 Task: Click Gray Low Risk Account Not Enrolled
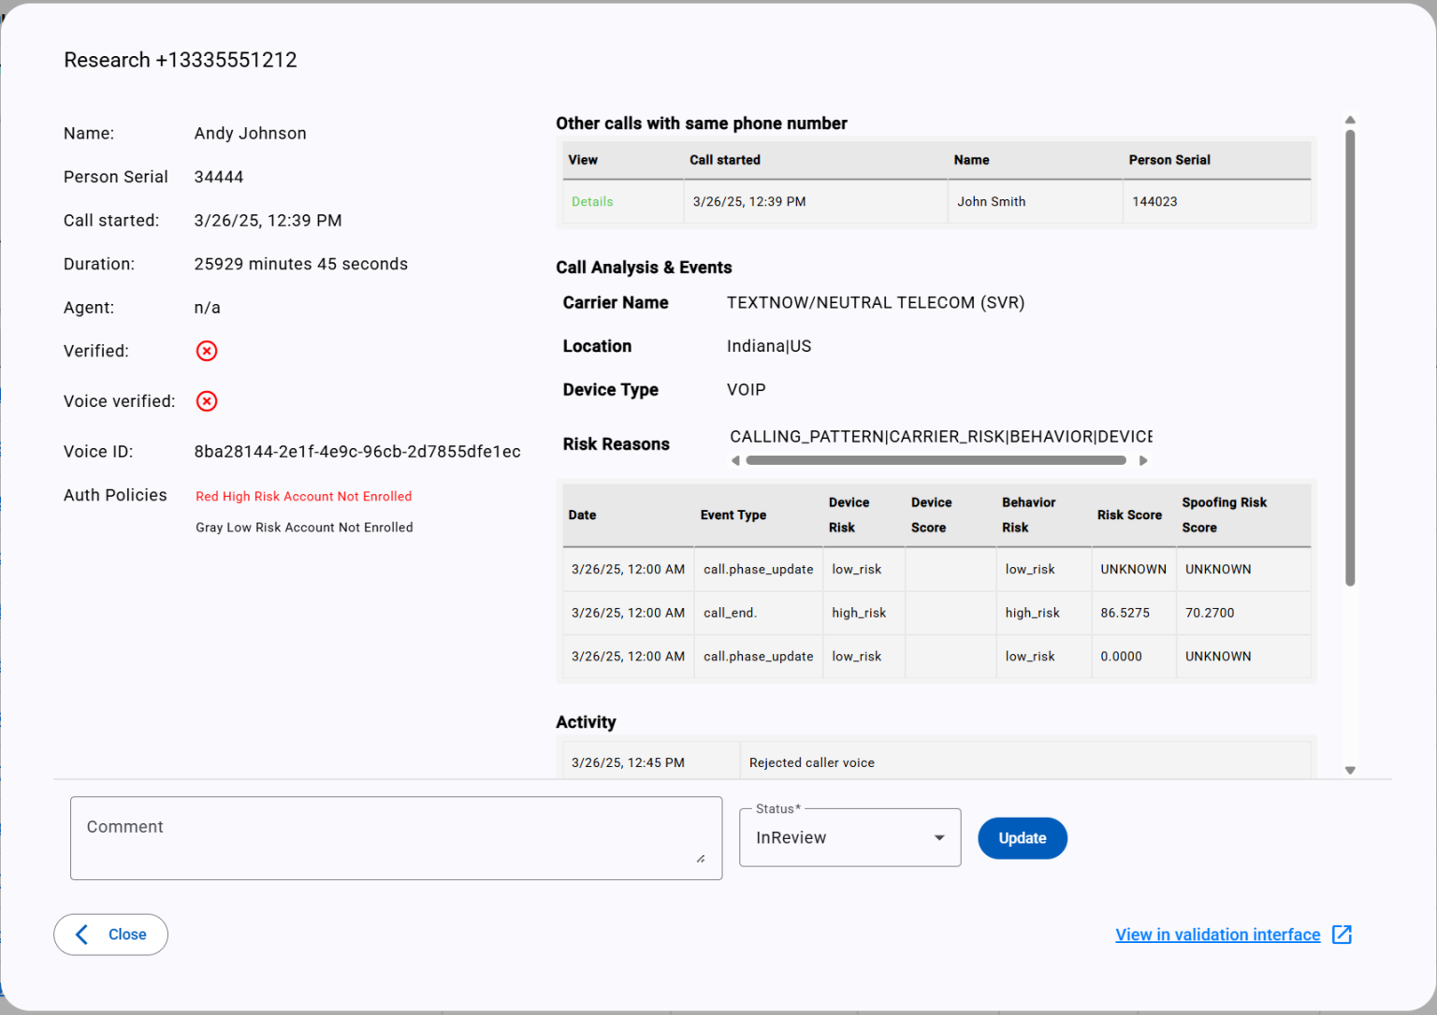click(x=304, y=528)
